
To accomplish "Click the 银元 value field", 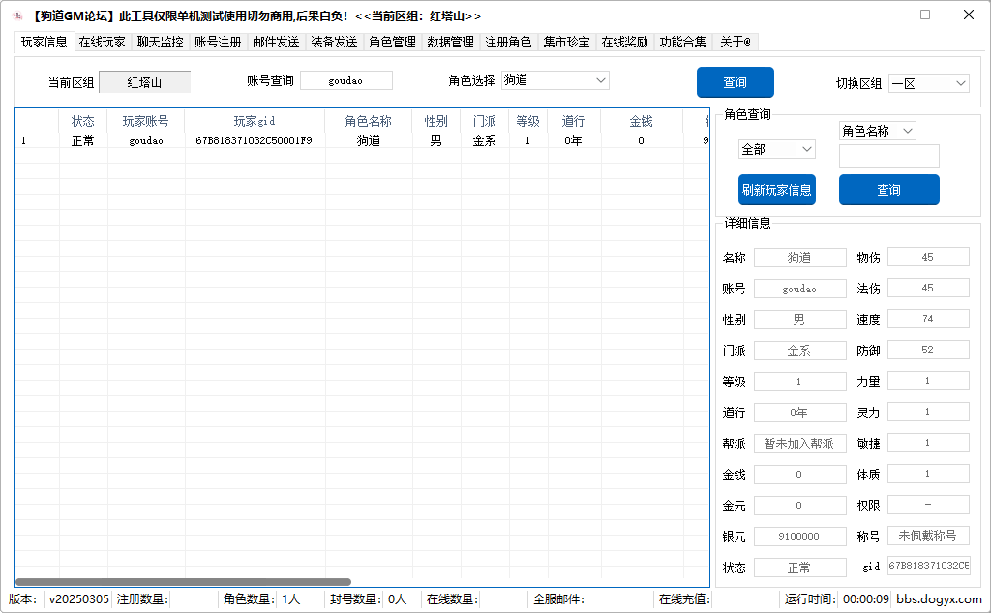I will 799,536.
